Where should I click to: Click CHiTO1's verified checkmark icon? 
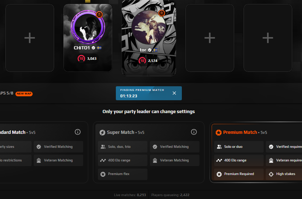pyautogui.click(x=93, y=48)
